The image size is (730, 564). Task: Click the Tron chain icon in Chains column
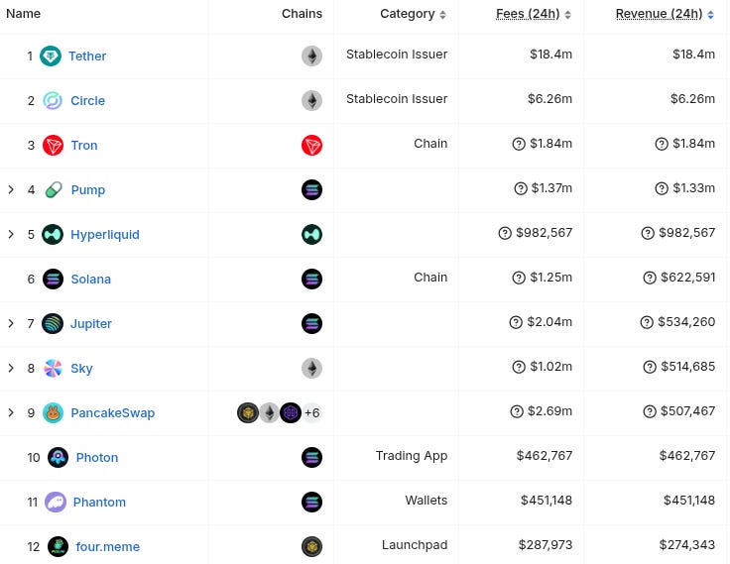(x=311, y=145)
